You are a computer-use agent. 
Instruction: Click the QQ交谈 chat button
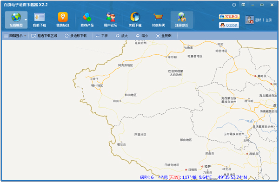click(229, 25)
